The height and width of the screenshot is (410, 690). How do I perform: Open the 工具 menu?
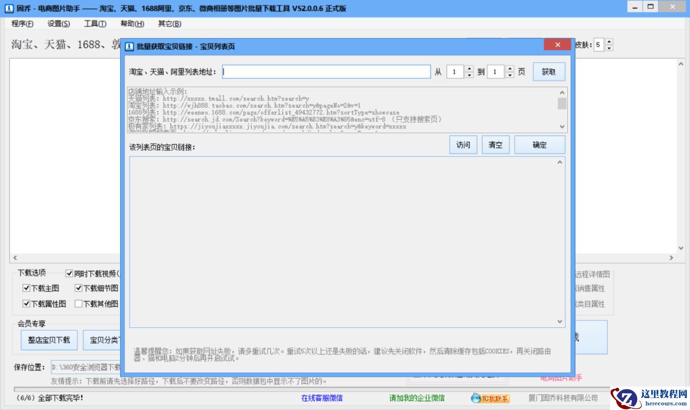[96, 23]
